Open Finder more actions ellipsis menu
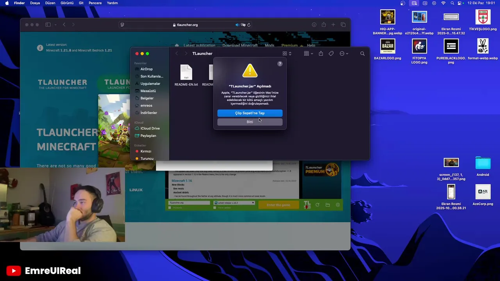 tap(344, 53)
